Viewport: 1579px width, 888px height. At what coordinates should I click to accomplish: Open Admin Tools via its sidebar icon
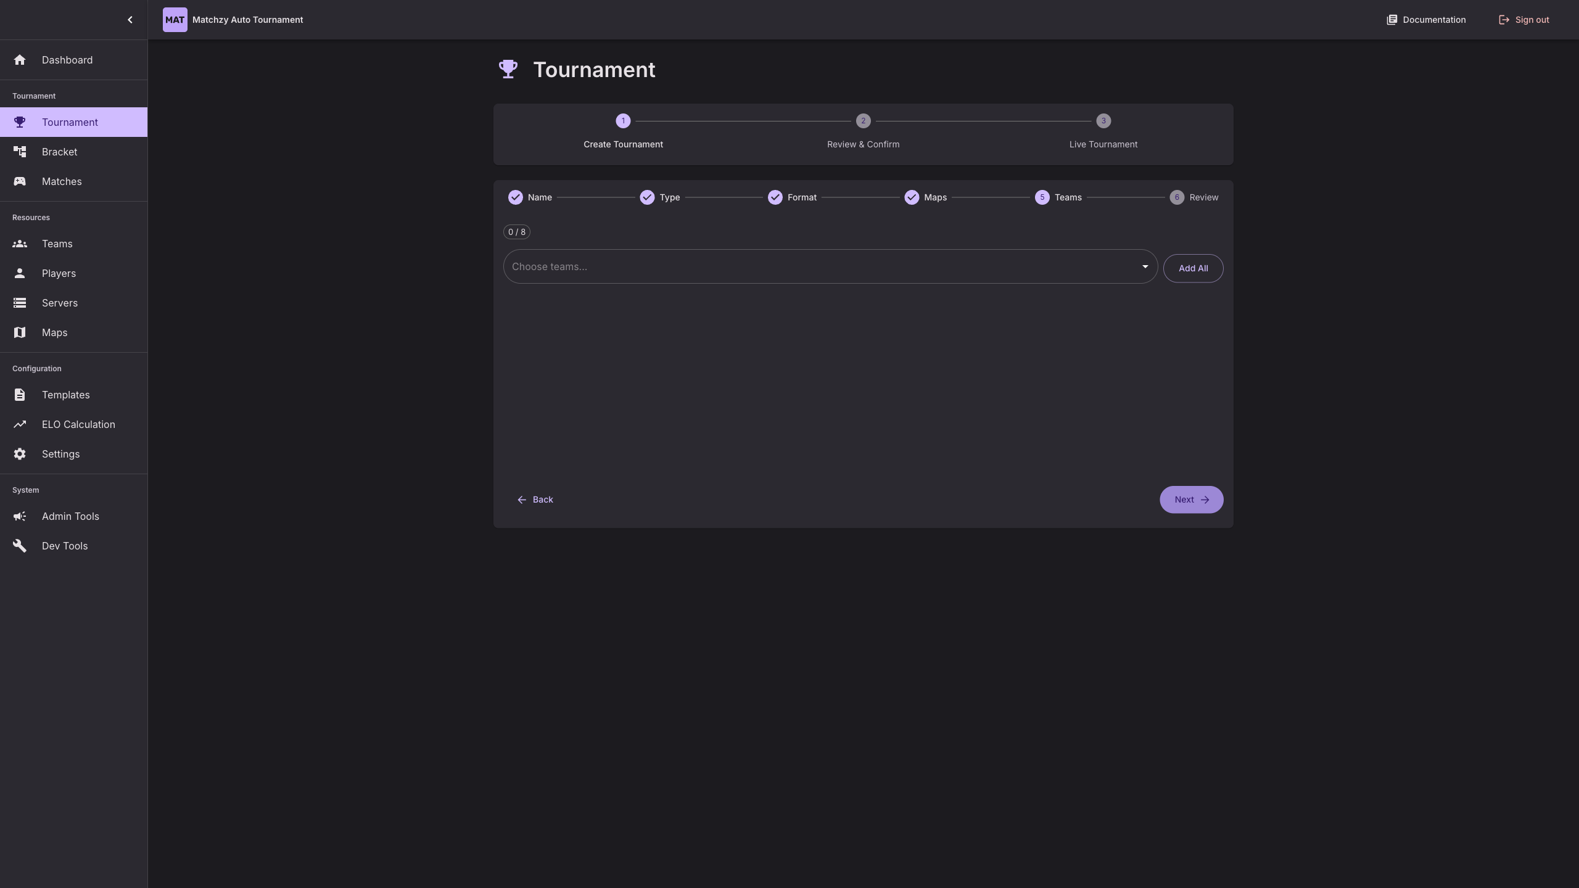pyautogui.click(x=20, y=516)
